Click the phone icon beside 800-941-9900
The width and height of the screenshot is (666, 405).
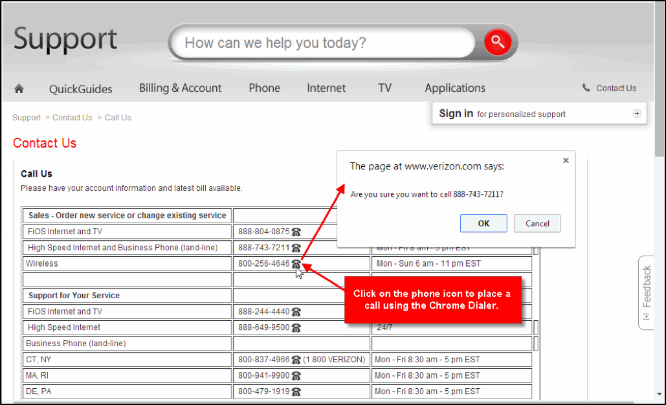(296, 376)
